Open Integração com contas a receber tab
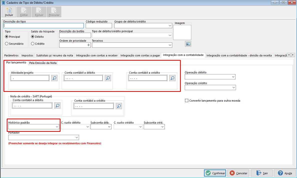Image resolution: width=297 pixels, height=178 pixels. click(x=97, y=55)
